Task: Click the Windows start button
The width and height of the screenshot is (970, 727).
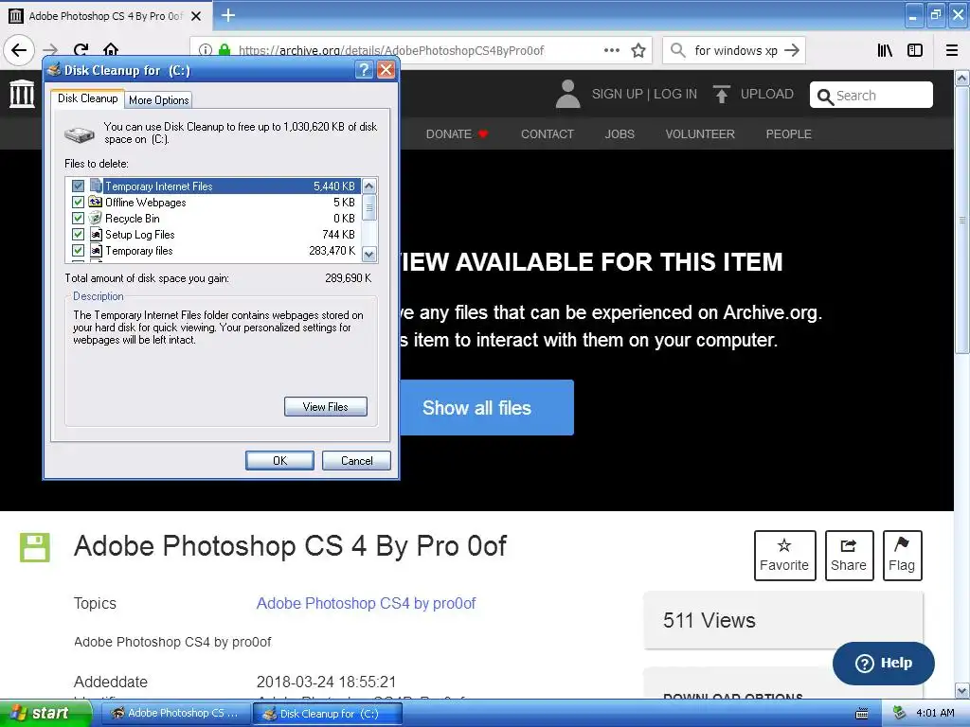Action: (x=45, y=714)
